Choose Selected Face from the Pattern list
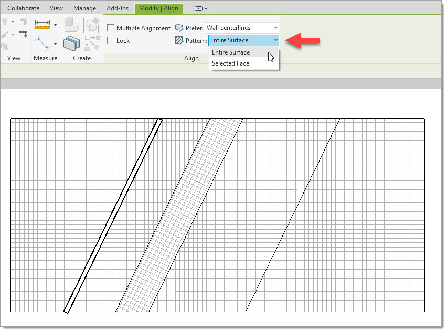Viewport: 447px width, 332px height. tap(243, 63)
